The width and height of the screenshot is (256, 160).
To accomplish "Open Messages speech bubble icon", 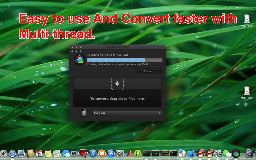I will [66, 154].
